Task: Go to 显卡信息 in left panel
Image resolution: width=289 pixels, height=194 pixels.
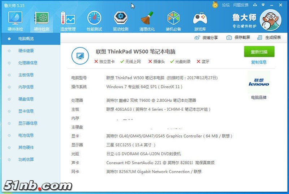Action: (x=26, y=111)
